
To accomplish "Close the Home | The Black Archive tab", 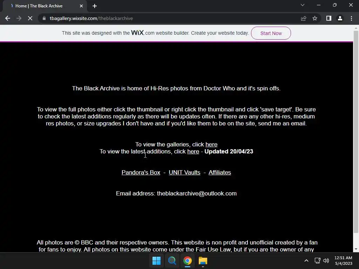I will pyautogui.click(x=81, y=6).
